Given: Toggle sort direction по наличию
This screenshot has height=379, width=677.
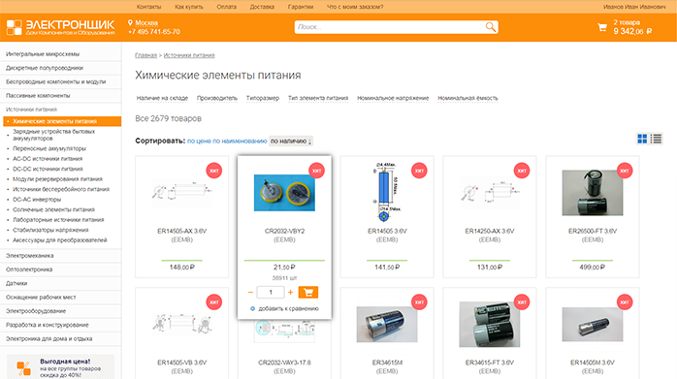Looking at the screenshot, I should 291,141.
